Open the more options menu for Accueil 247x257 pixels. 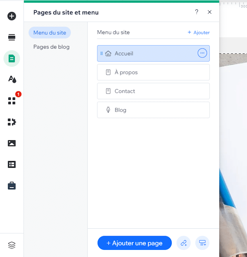(202, 53)
